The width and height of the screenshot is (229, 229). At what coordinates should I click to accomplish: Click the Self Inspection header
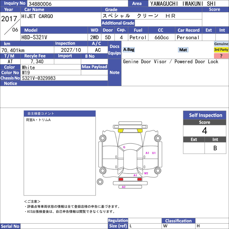tap(205, 115)
